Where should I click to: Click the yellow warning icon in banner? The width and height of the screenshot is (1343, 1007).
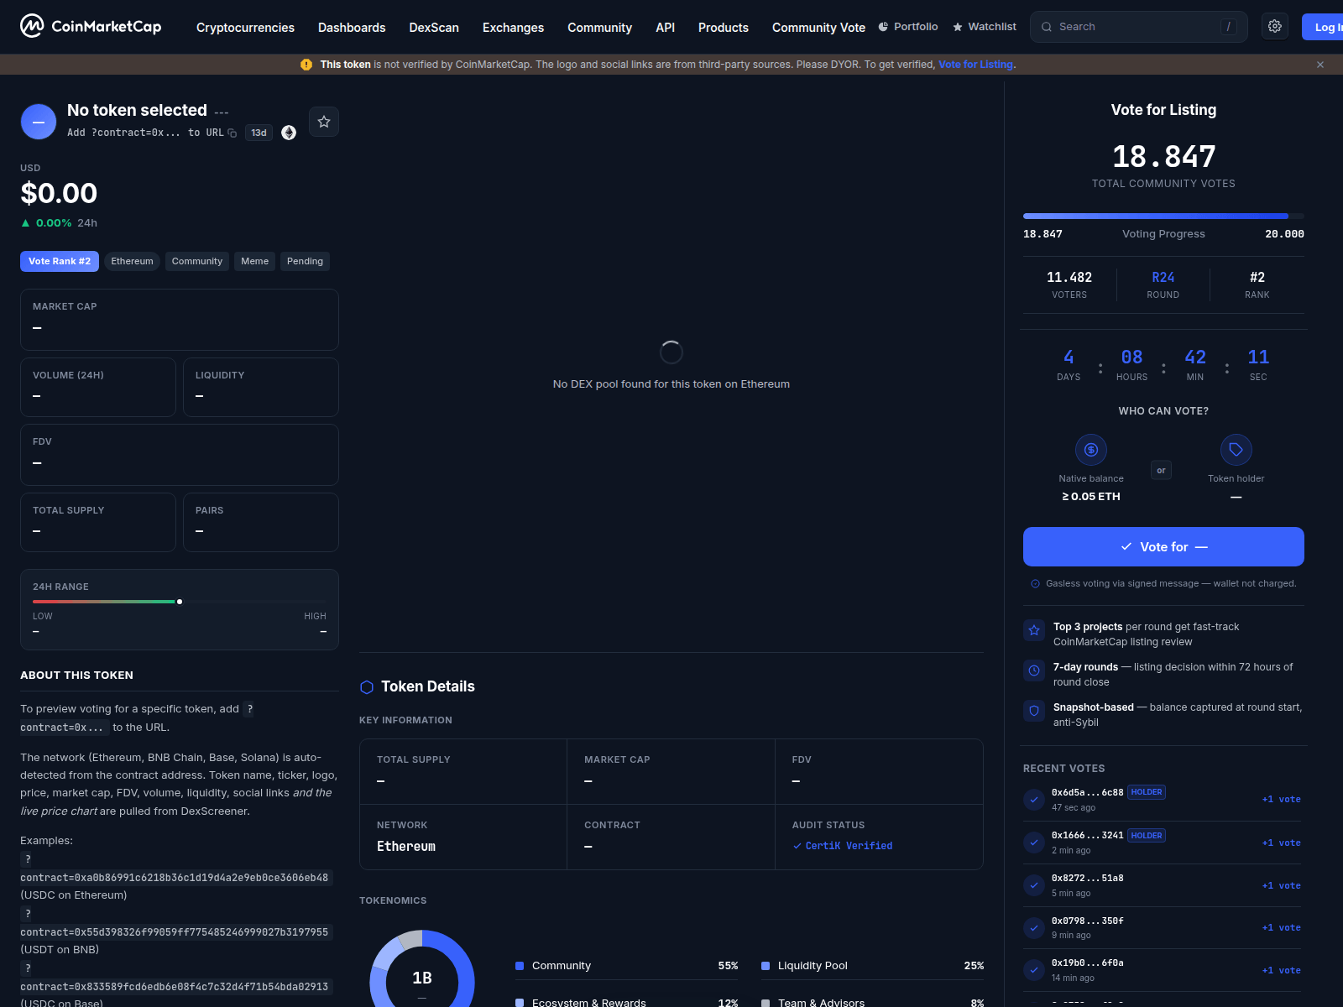[306, 65]
